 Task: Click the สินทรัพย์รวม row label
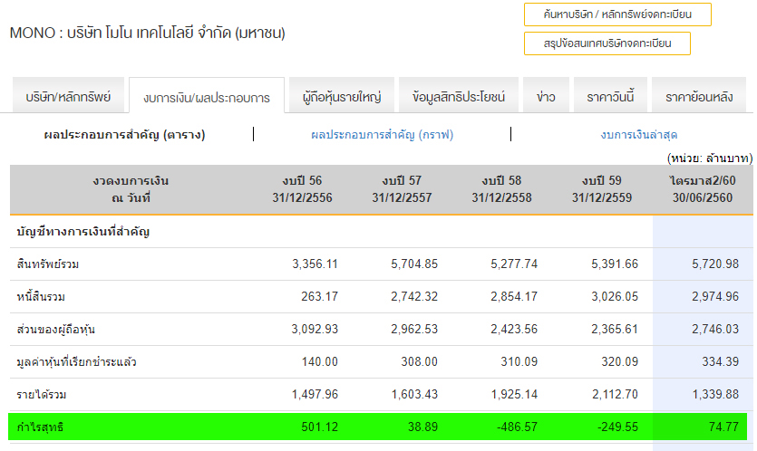pyautogui.click(x=48, y=264)
